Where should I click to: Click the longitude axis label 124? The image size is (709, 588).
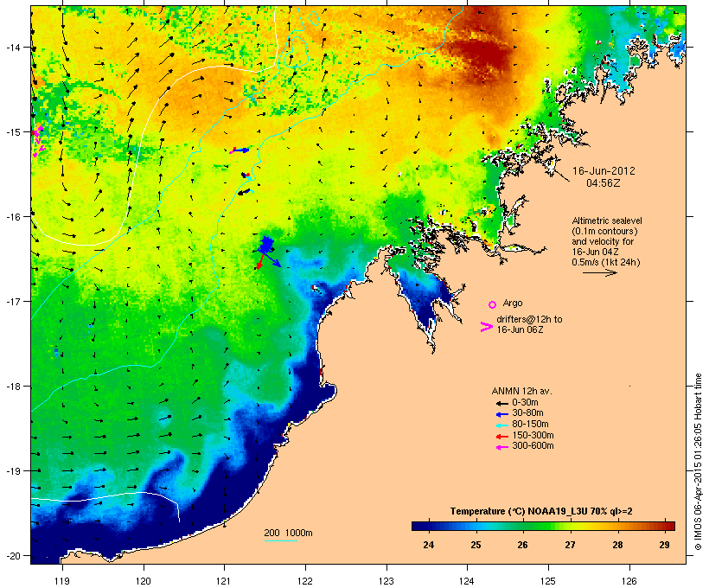467,581
